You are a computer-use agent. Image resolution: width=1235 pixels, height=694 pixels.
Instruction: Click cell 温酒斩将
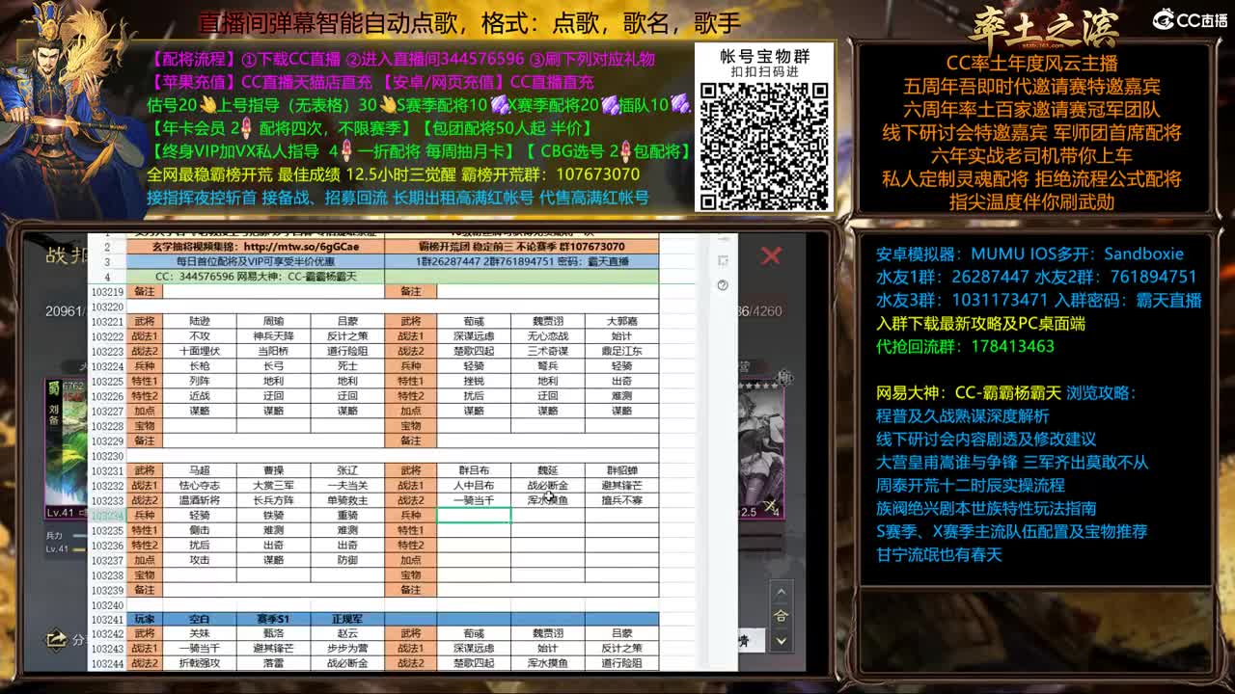click(200, 500)
